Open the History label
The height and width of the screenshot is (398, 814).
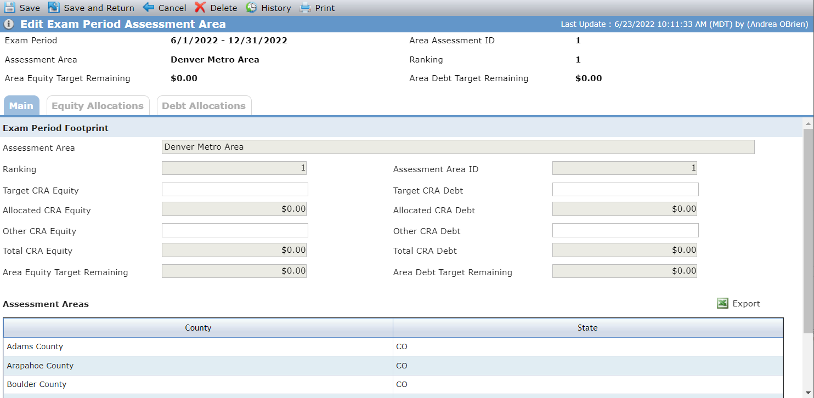click(x=276, y=8)
